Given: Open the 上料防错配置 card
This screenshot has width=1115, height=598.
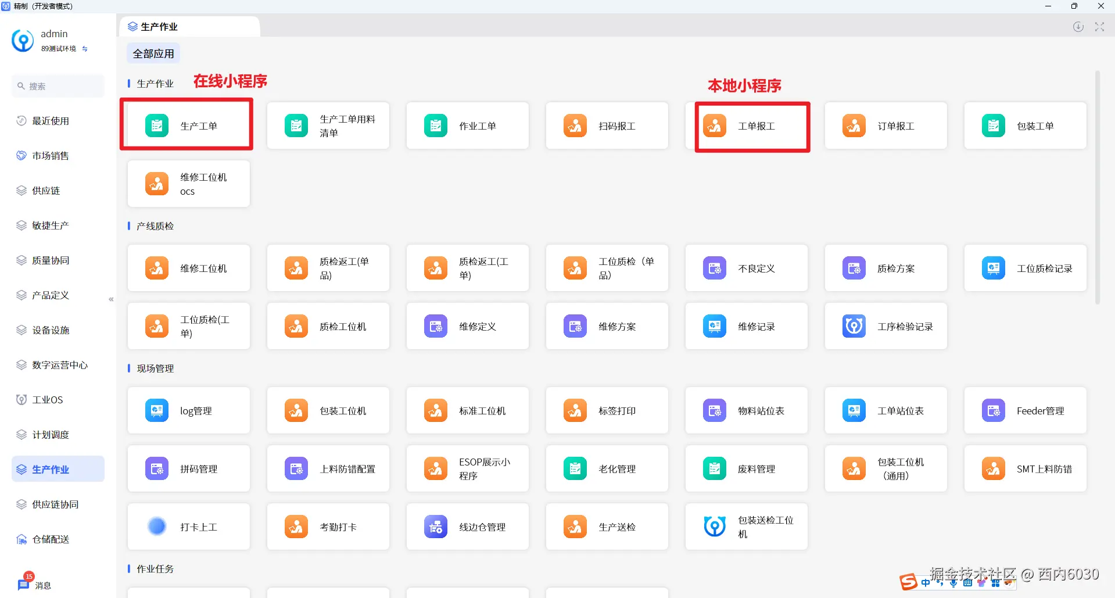Looking at the screenshot, I should click(328, 468).
